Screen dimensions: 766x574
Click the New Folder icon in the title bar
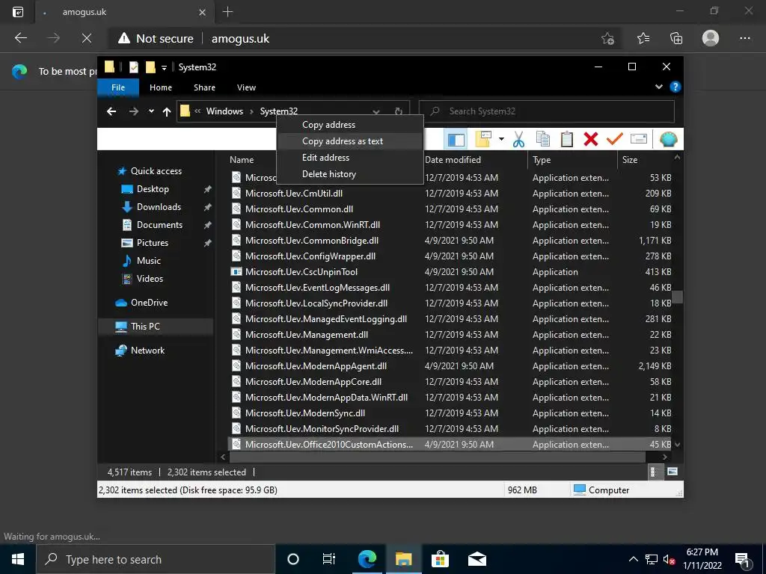150,67
